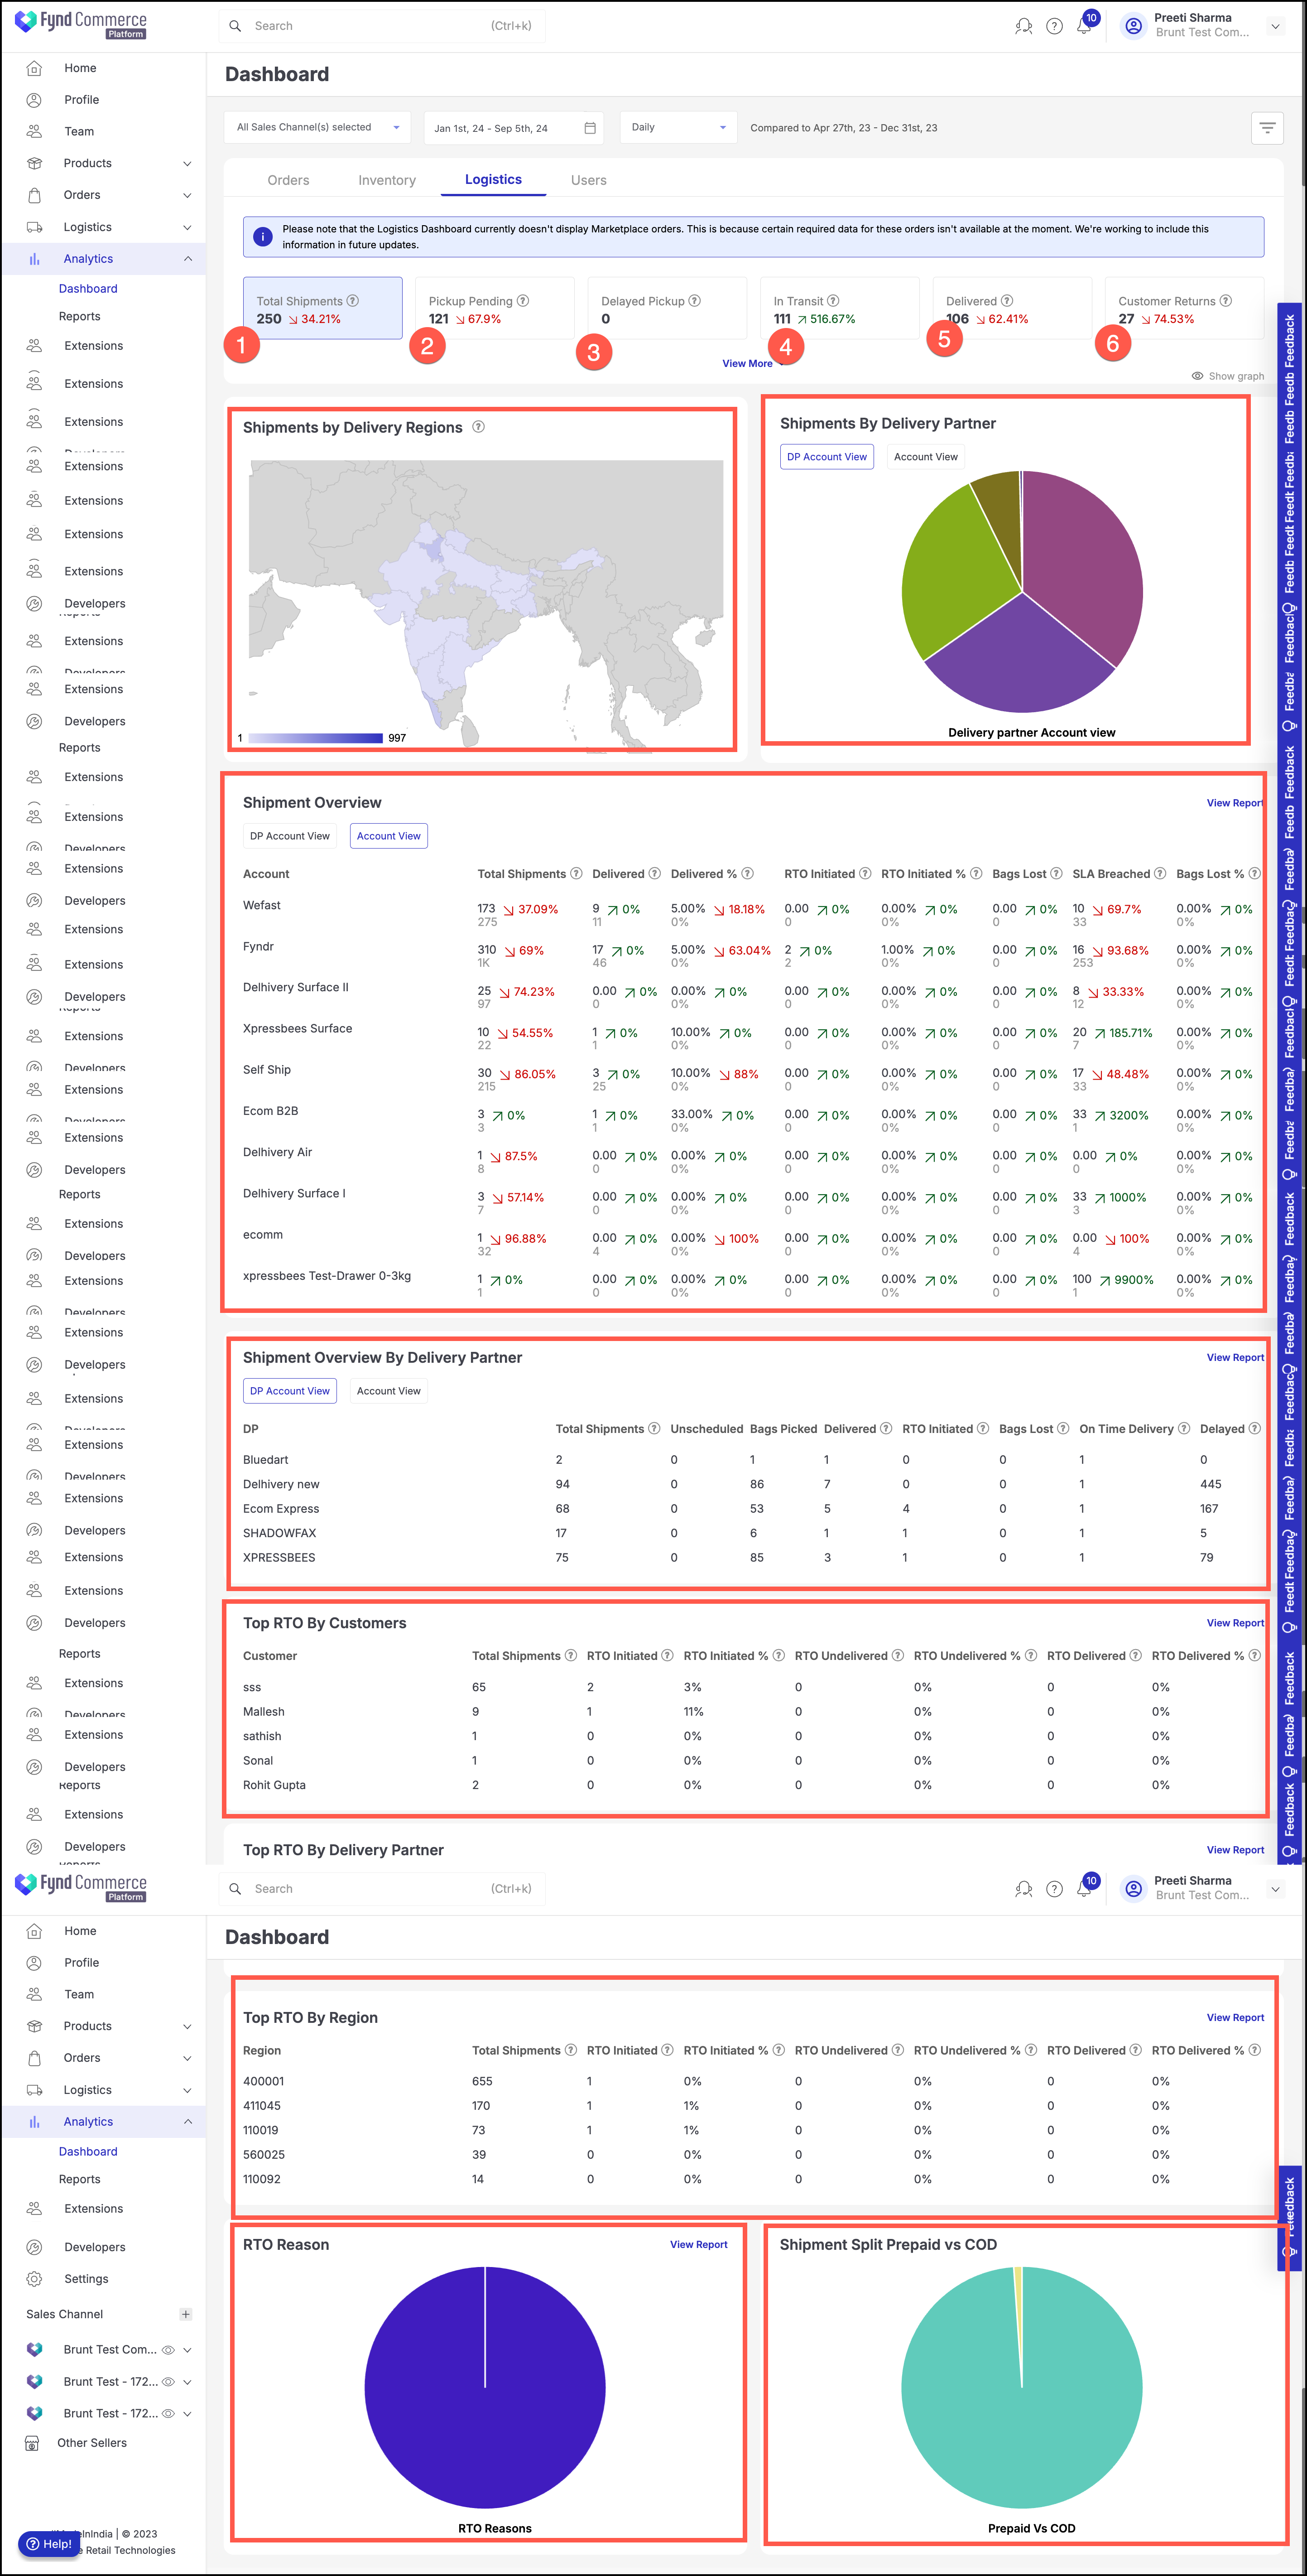Click the On Time Delivery column info icon
The height and width of the screenshot is (2576, 1307).
coord(1184,1429)
